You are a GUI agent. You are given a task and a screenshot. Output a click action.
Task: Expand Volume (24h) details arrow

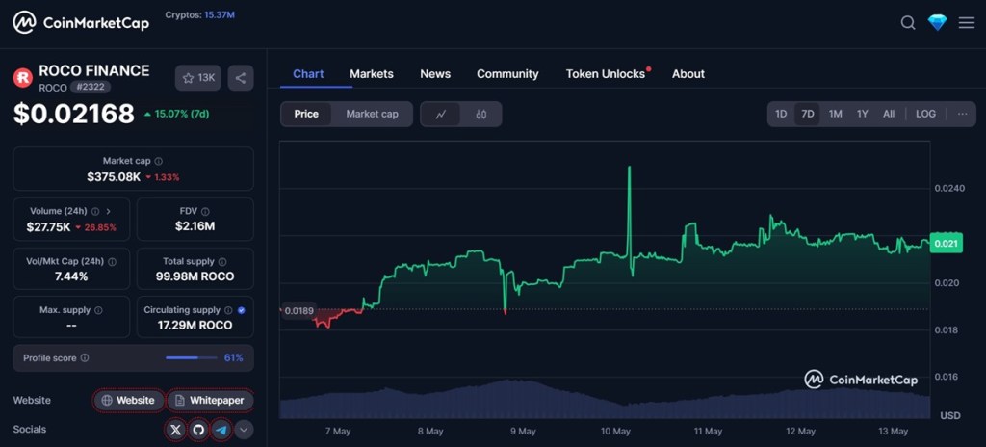(x=108, y=211)
